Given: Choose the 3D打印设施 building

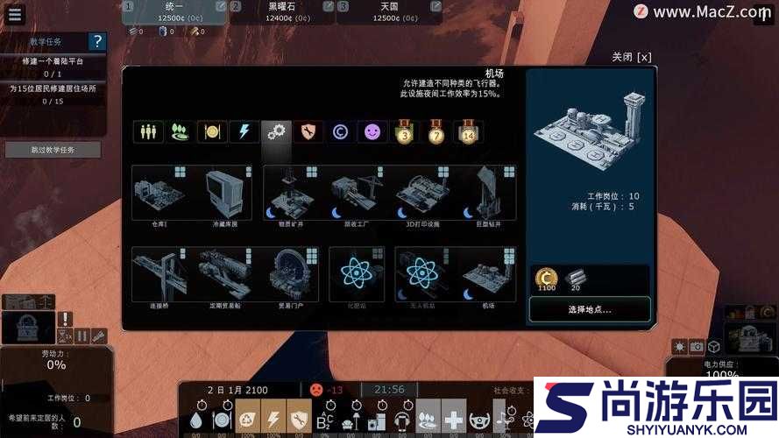Looking at the screenshot, I should coord(422,194).
